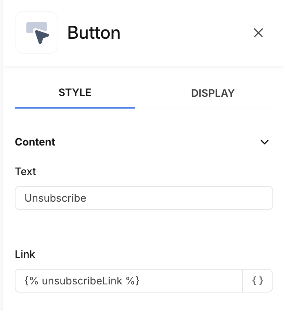Click the rounded Button icon tile

[x=37, y=33]
